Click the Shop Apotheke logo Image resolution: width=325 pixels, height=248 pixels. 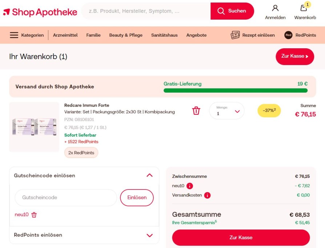click(x=40, y=12)
